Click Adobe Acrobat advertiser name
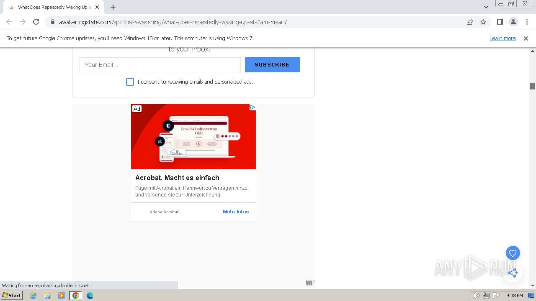536x301 pixels. (164, 212)
